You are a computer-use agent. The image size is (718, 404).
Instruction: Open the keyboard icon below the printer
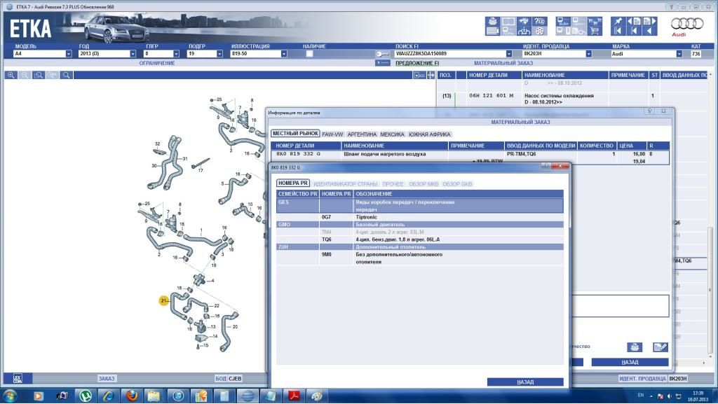pos(492,31)
